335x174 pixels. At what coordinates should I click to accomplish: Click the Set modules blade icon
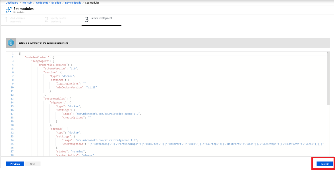pyautogui.click(x=9, y=10)
